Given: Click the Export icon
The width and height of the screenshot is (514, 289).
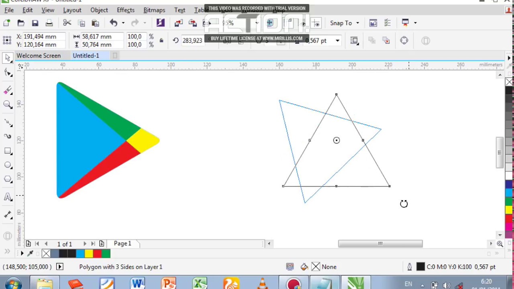Looking at the screenshot, I should tap(193, 23).
